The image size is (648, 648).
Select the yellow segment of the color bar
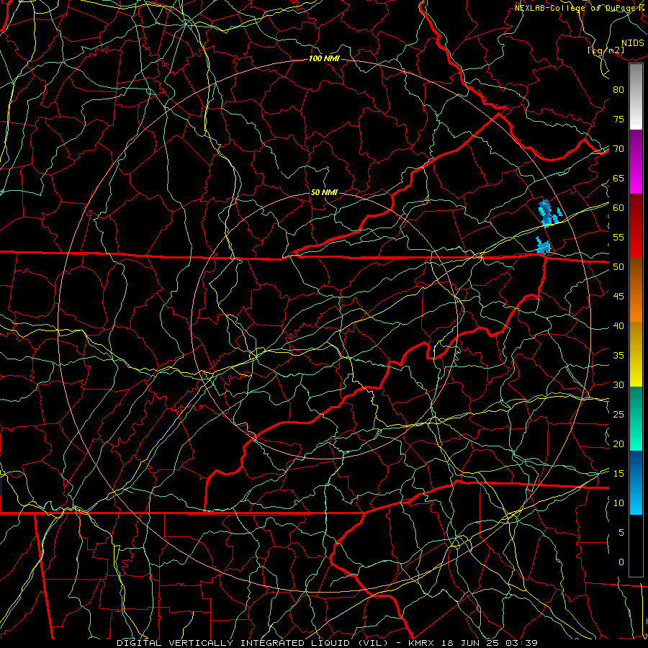click(636, 354)
